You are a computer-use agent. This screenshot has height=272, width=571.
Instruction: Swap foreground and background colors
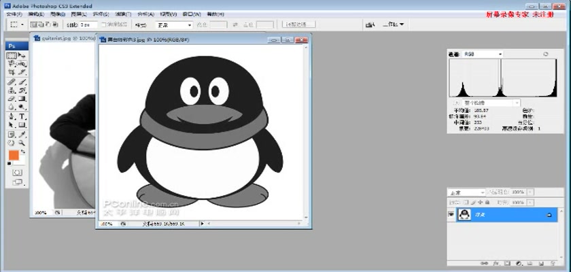pos(23,151)
